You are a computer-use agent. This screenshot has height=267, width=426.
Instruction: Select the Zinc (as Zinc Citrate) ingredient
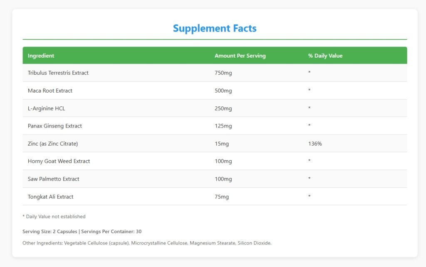click(53, 144)
